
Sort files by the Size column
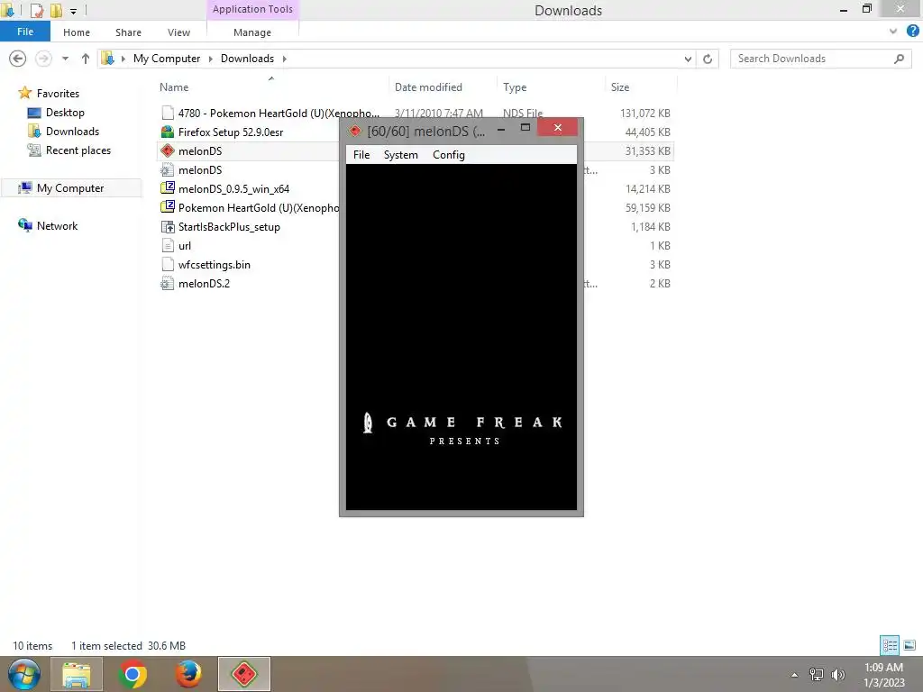click(620, 87)
